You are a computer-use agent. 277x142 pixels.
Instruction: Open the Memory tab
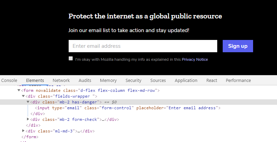coord(108,80)
